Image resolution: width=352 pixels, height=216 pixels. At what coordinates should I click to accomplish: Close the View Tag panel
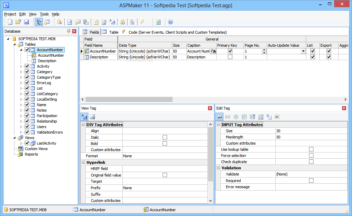(x=210, y=108)
